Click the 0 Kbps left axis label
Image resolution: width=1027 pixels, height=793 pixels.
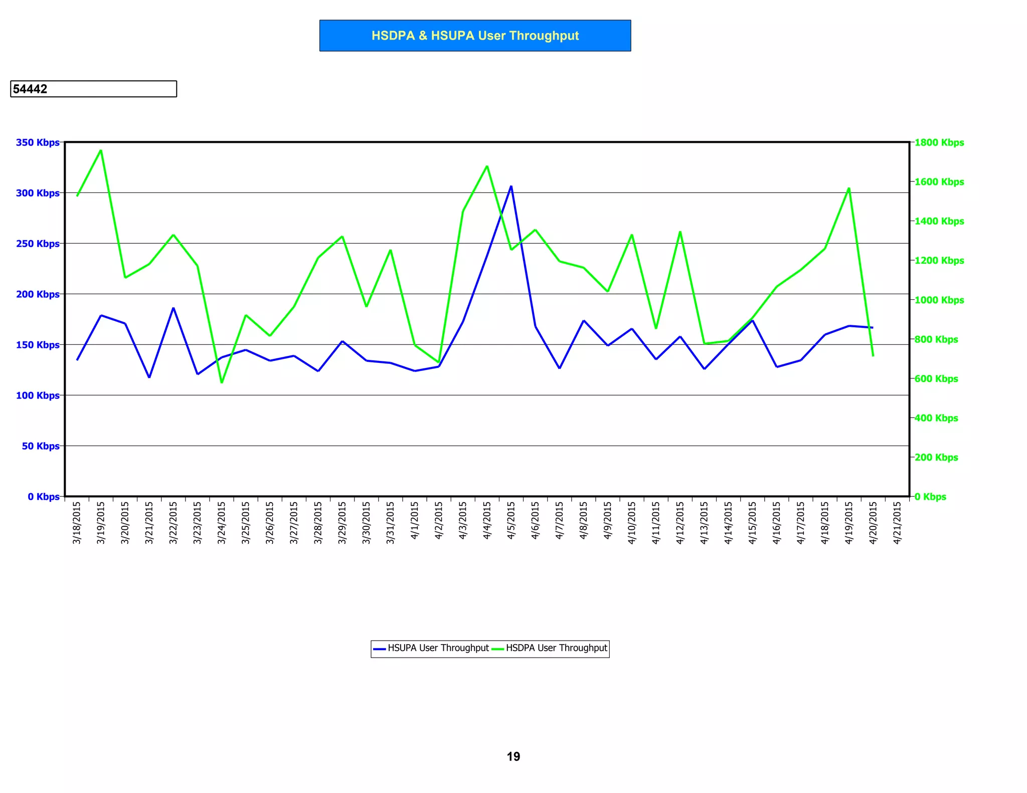[x=44, y=497]
